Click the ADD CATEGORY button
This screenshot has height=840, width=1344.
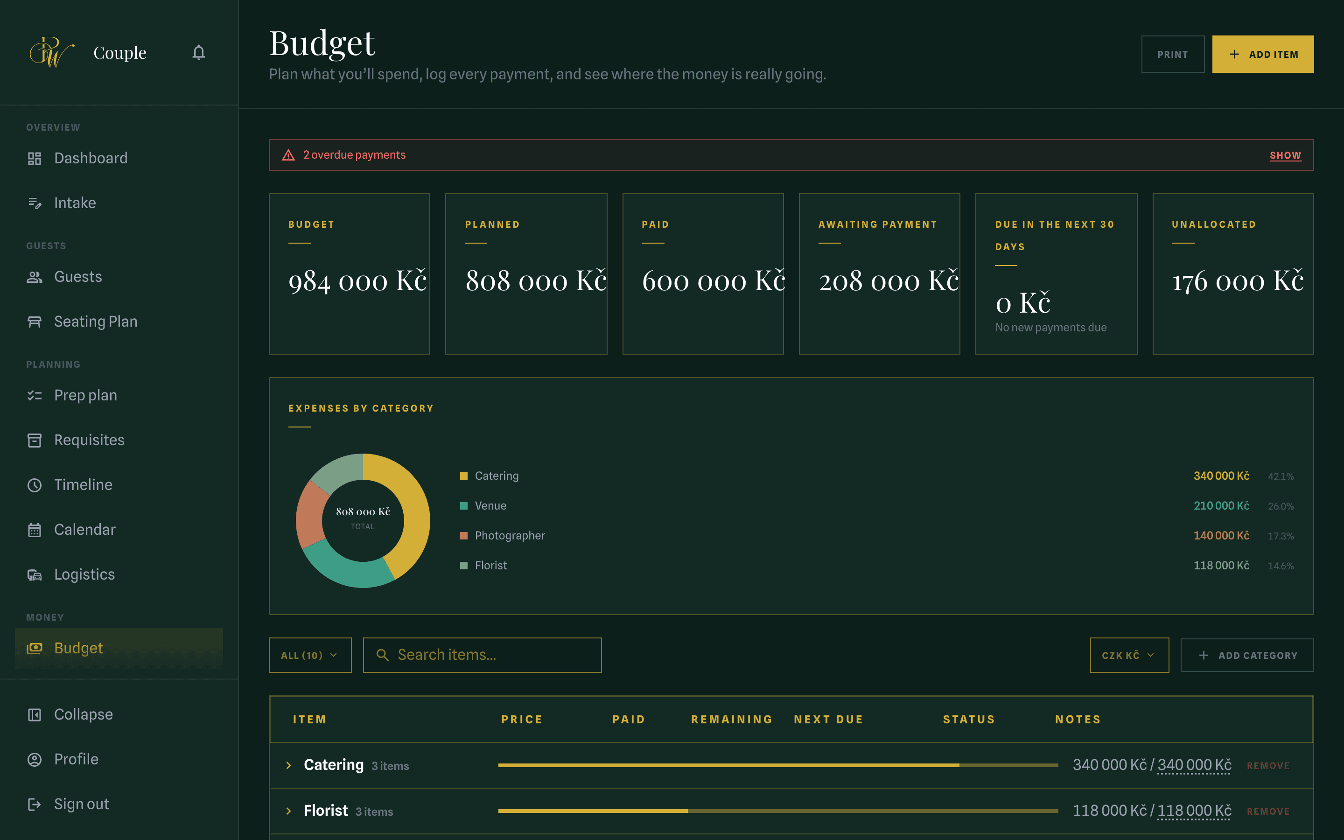[1247, 655]
